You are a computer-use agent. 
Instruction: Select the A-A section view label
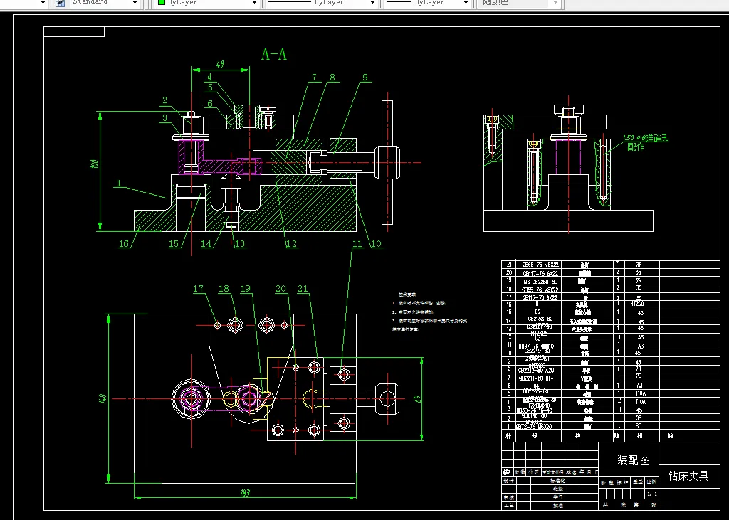click(274, 55)
